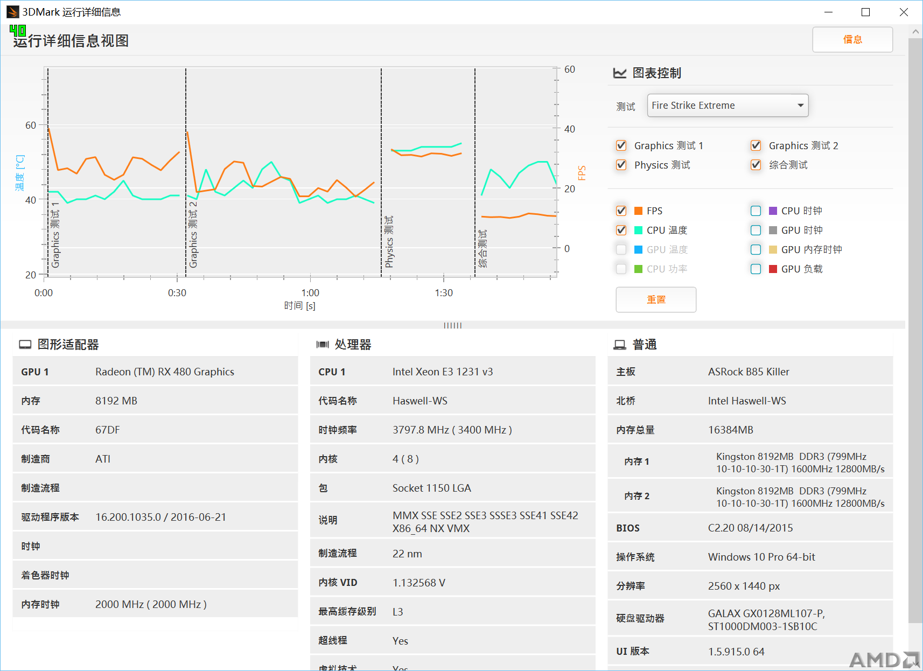This screenshot has height=671, width=923.
Task: Maximize the 3DMark window
Action: [866, 12]
